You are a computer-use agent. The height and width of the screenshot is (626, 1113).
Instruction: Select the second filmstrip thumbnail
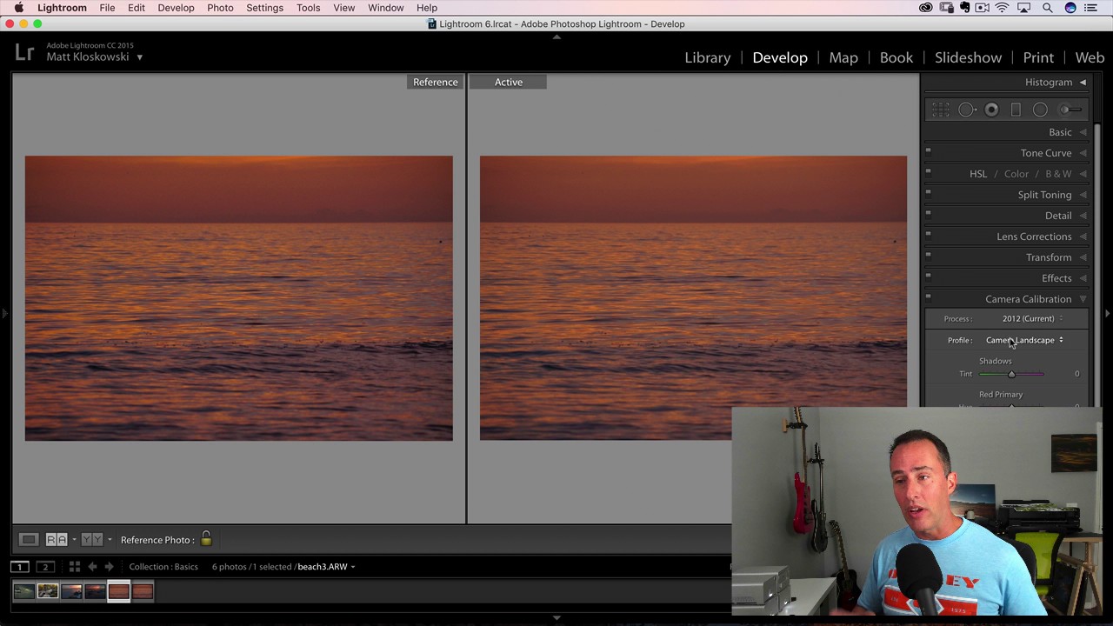[x=48, y=592]
